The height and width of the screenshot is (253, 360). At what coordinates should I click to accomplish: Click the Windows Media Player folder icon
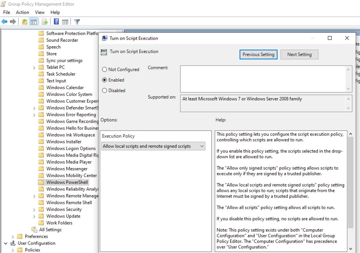point(41,162)
